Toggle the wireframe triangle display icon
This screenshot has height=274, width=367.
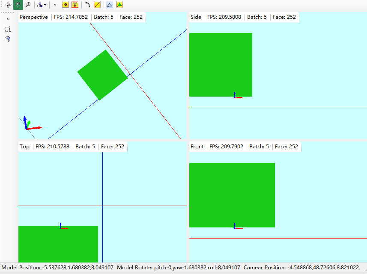109,5
